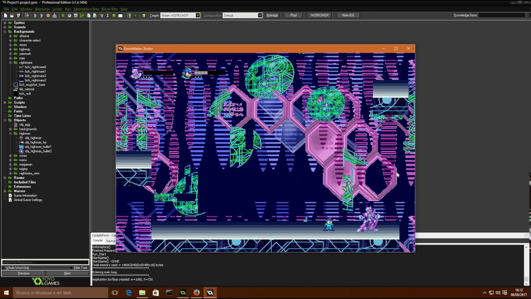The height and width of the screenshot is (299, 531).
Task: Tick the Filter Tree checkbox
Action: pos(72,268)
